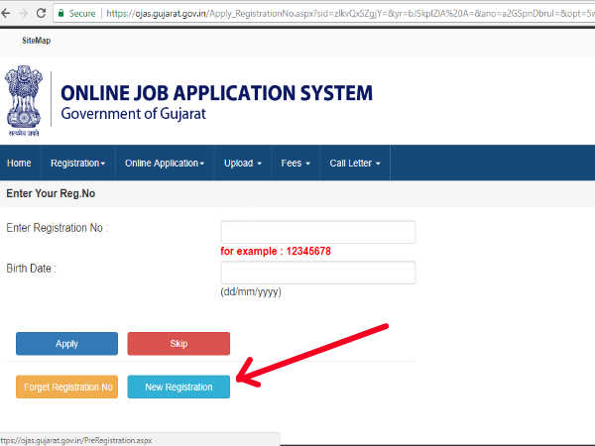Screen dimensions: 595x446
Task: Expand the Registration dropdown menu
Action: (77, 163)
